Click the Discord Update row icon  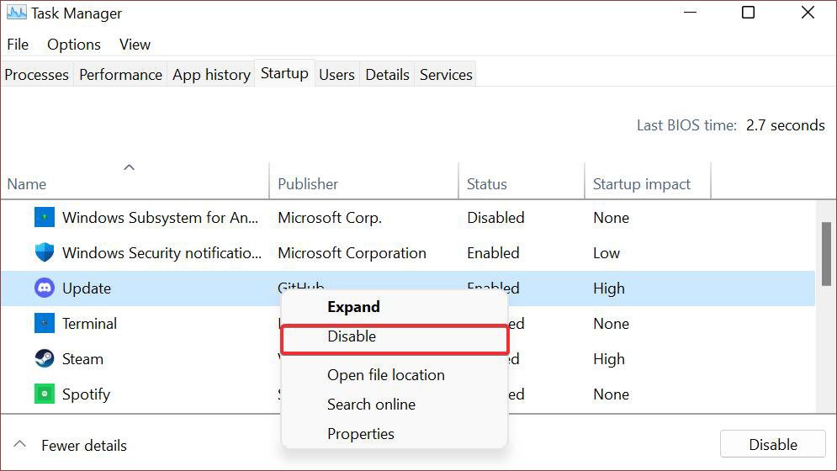pos(45,288)
